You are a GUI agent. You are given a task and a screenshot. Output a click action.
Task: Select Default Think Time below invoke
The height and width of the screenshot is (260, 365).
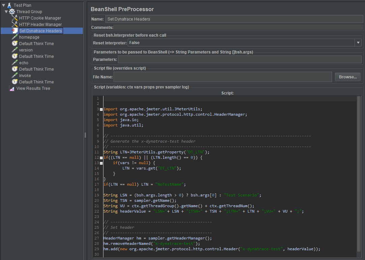coord(36,82)
